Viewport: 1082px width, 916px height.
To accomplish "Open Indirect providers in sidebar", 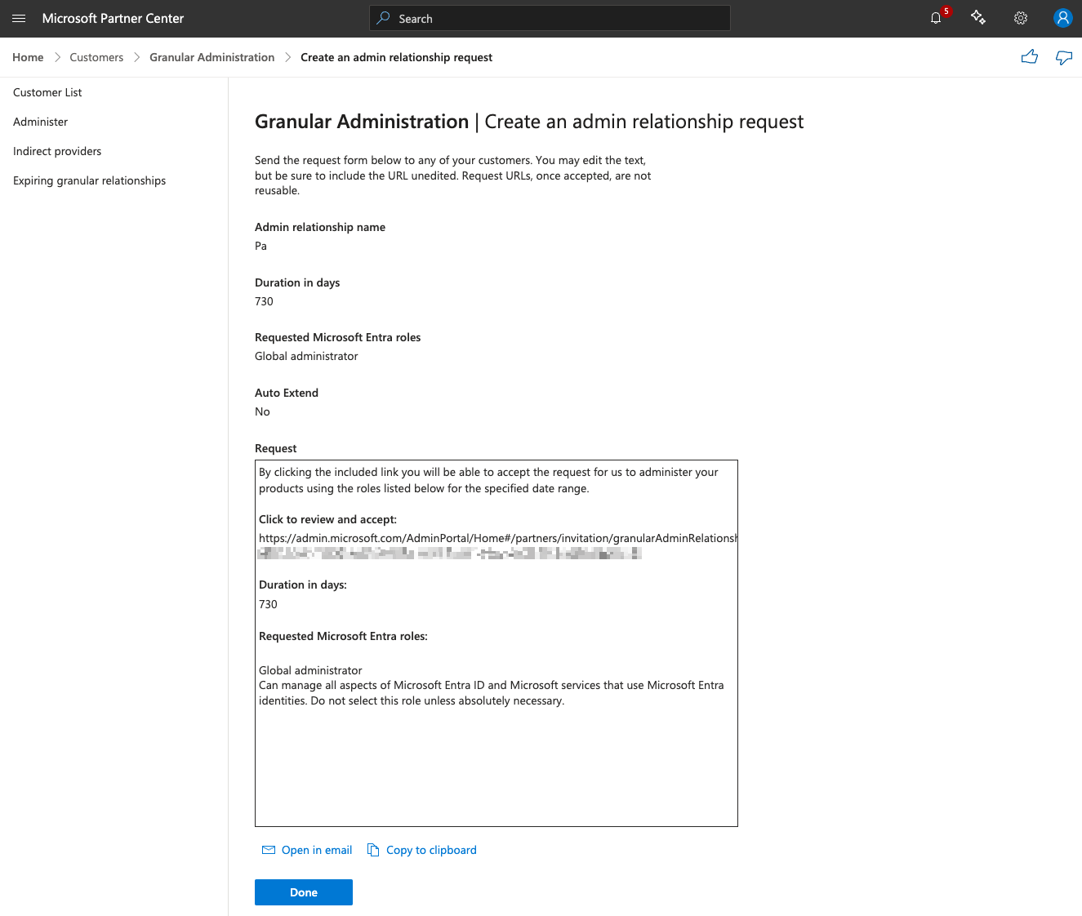I will (x=57, y=151).
